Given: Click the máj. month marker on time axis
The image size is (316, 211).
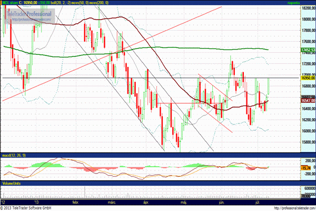Looking at the screenshot, I should [184, 202].
